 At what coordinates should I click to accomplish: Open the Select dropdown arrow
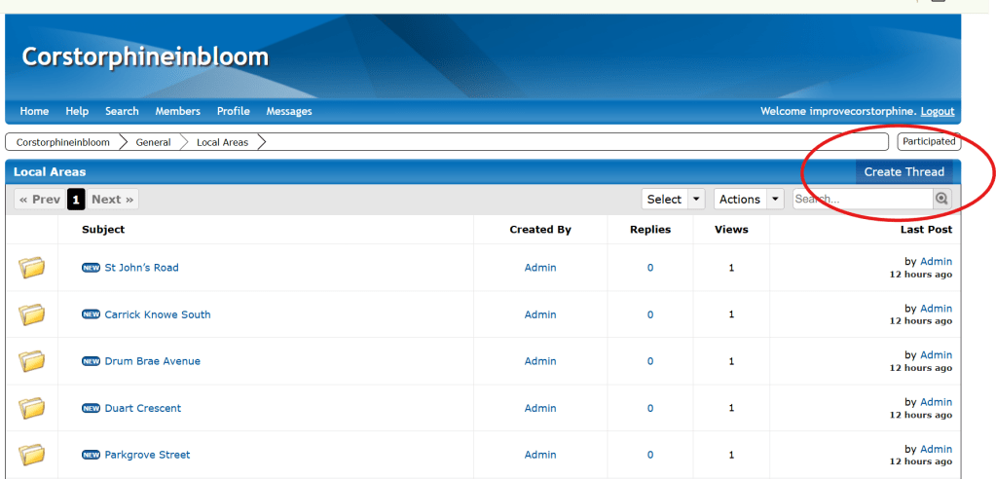pos(697,199)
